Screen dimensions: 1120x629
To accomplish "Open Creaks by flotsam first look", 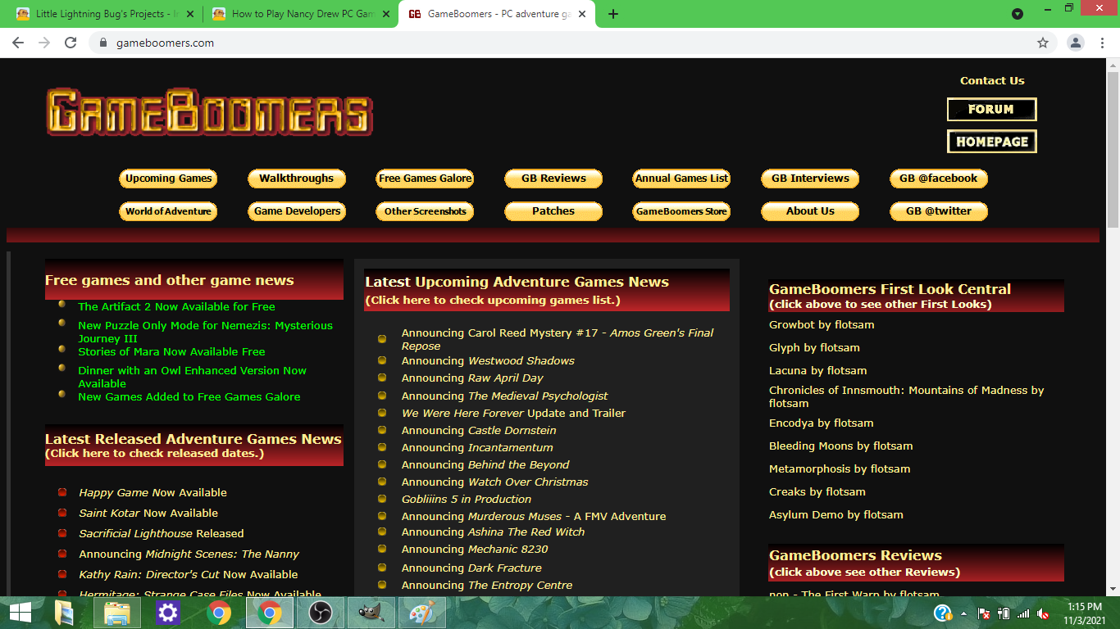I will pos(817,492).
